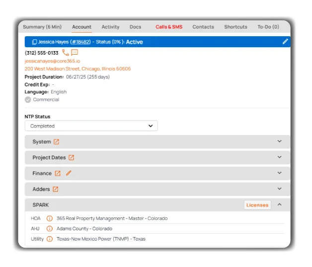The height and width of the screenshot is (267, 312).
Task: Go to the Docs tab
Action: pyautogui.click(x=135, y=27)
